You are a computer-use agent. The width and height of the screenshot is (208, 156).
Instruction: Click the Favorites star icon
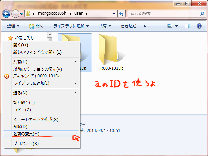point(10,38)
